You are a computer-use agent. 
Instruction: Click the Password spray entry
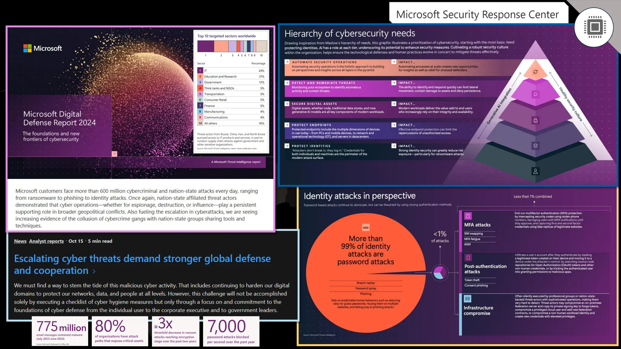click(x=366, y=288)
